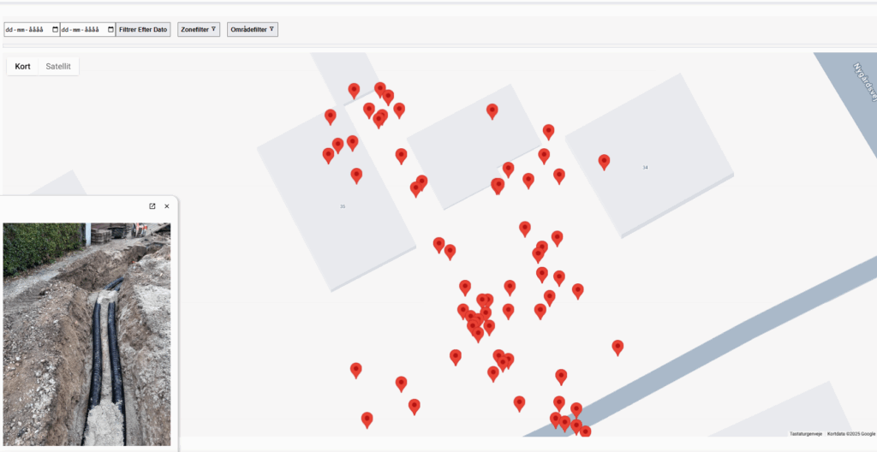Open the calendar picker in the first date field

coord(56,29)
